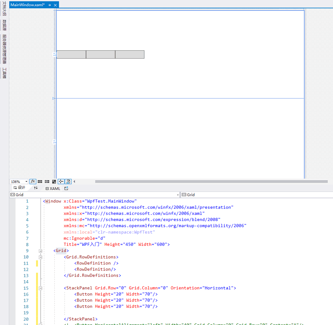
Task: Click the Button element on line 18
Action: coord(116,306)
